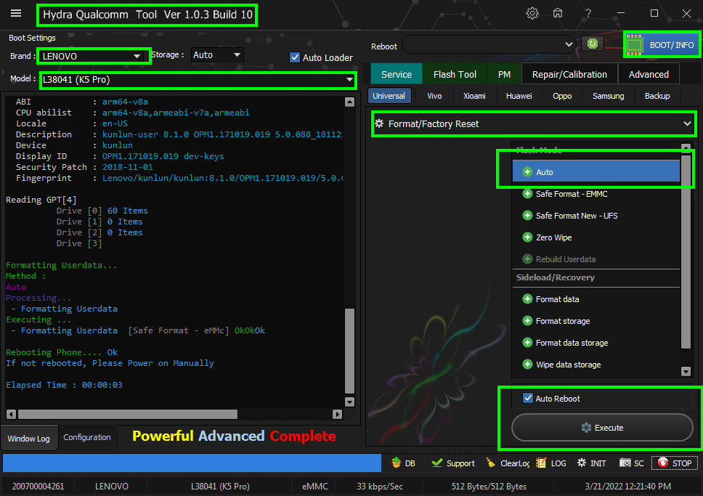Click the blue progress bar

pos(192,463)
